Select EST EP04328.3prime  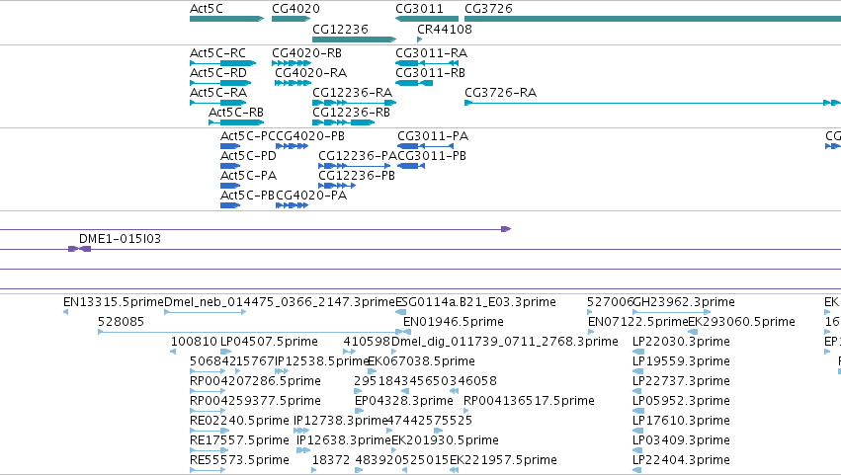359,411
